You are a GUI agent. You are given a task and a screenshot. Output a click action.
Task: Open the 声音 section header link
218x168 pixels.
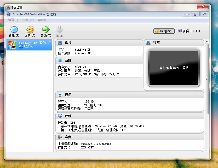pos(68,137)
